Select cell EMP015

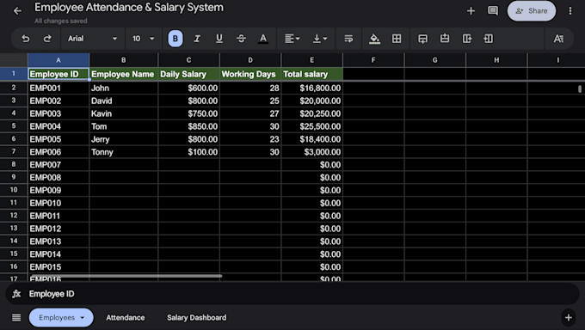pos(58,266)
